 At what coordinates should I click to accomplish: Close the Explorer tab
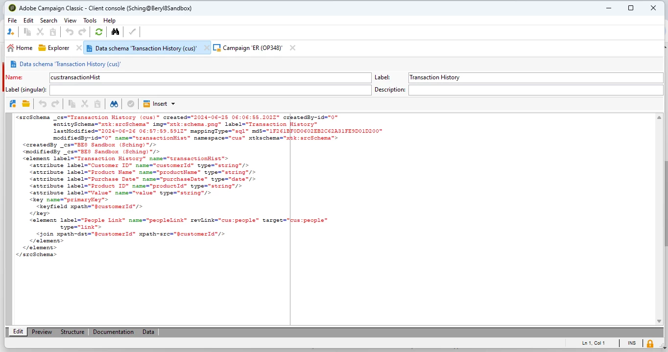coord(79,48)
